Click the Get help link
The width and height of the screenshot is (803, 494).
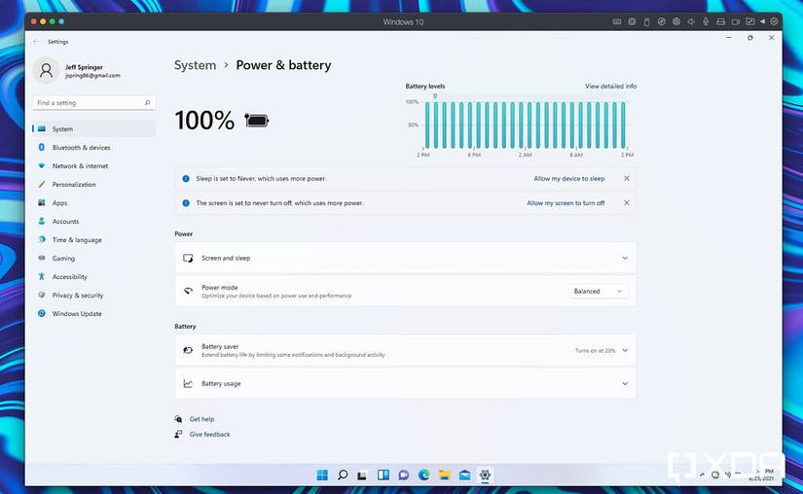click(x=201, y=419)
